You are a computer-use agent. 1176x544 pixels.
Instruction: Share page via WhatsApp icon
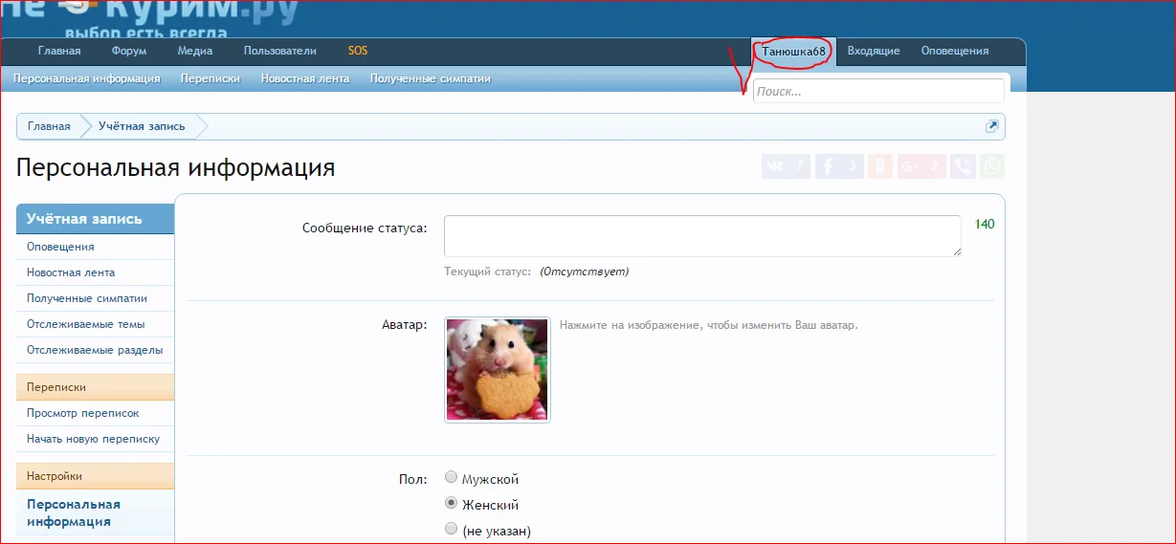(x=992, y=166)
